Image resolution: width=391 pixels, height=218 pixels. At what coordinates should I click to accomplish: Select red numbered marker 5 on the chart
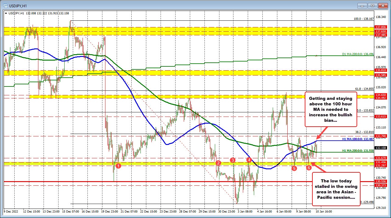coord(294,168)
